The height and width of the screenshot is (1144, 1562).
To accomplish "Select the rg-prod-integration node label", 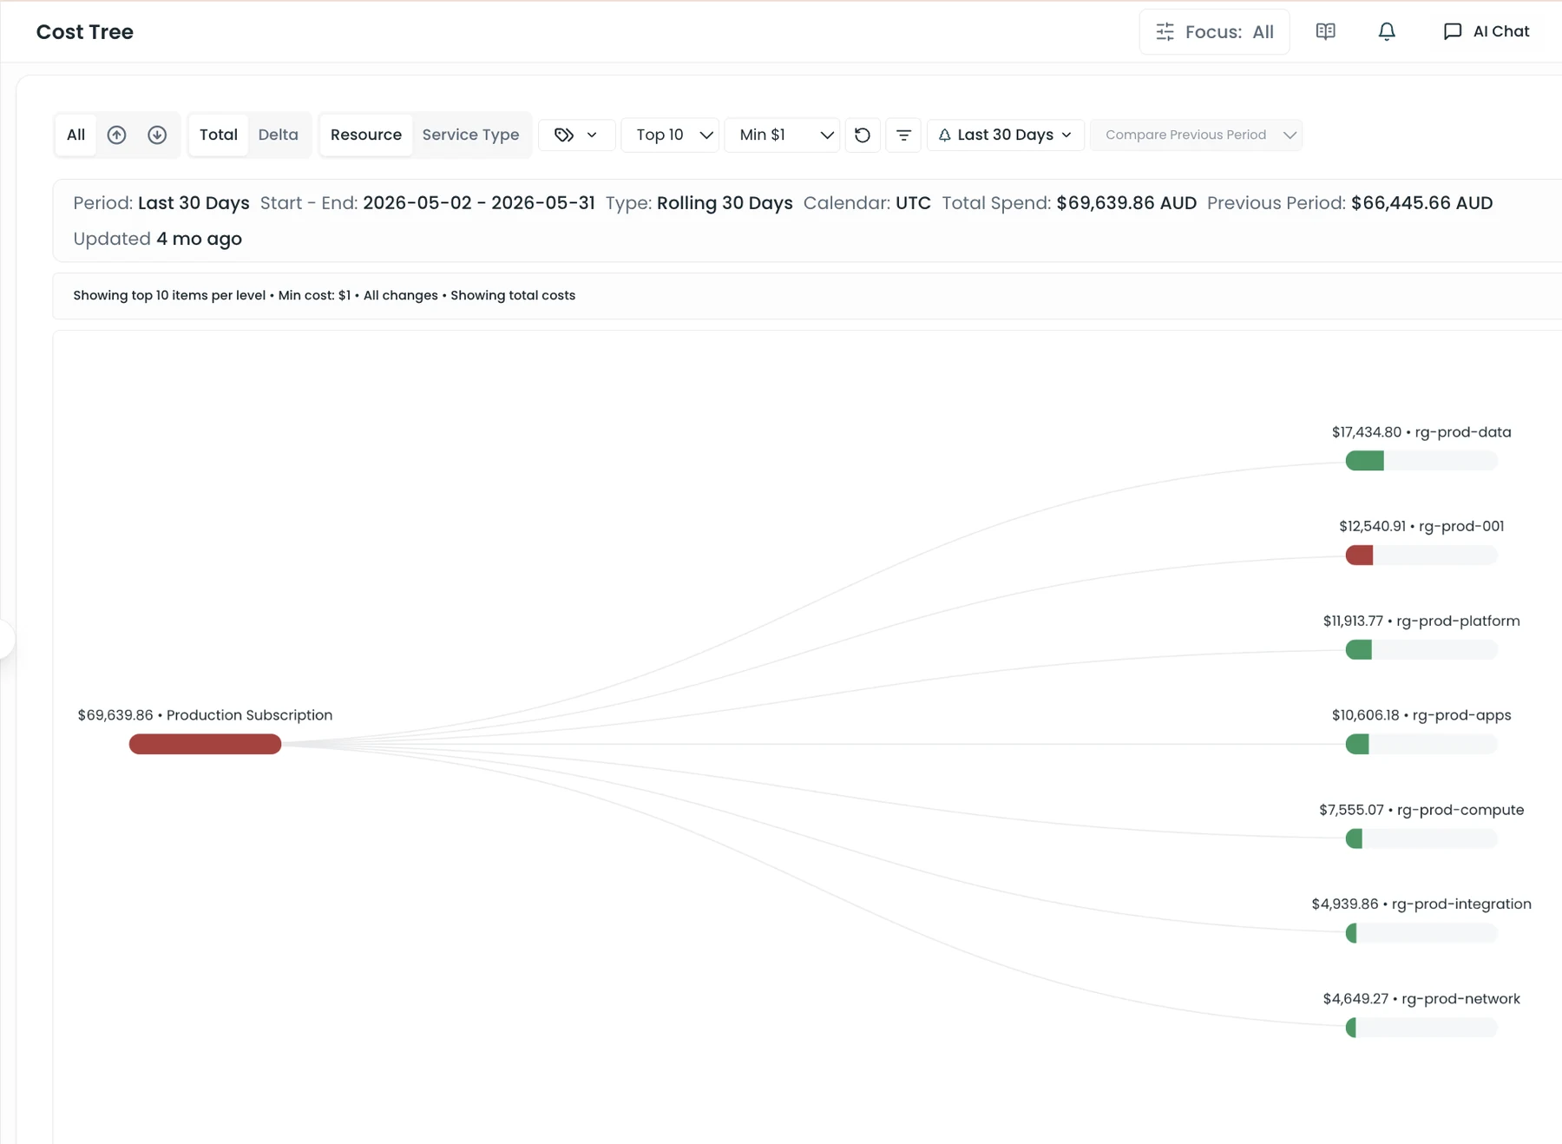I will (x=1421, y=904).
